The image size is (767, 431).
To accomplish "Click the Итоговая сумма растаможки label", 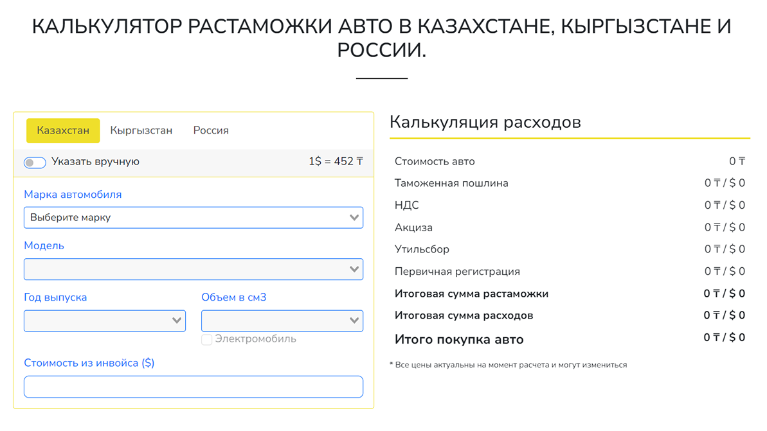I will [471, 294].
